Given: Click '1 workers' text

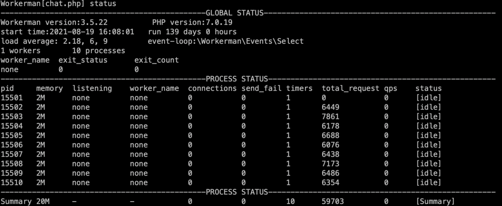Looking at the screenshot, I should pos(21,51).
